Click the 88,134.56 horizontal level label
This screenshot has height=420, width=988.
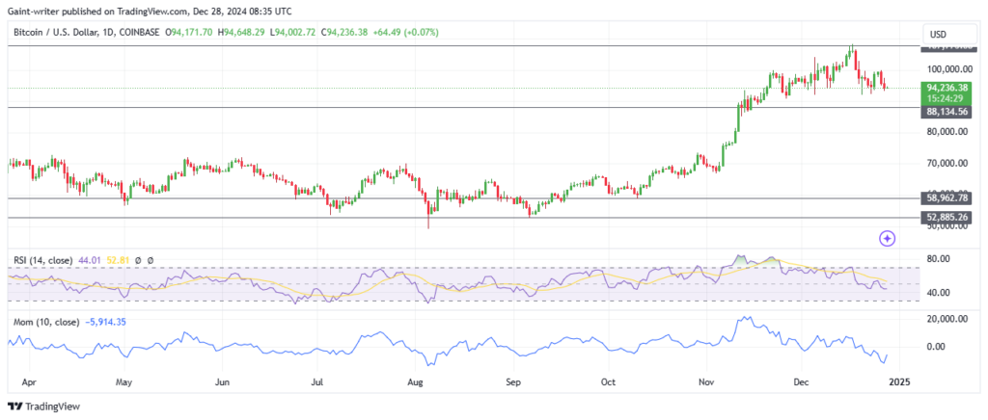(x=947, y=112)
